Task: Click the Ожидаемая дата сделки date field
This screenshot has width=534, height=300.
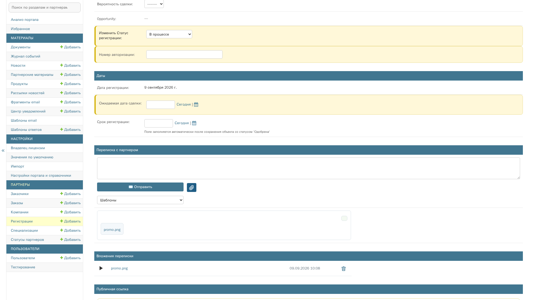Action: tap(160, 105)
